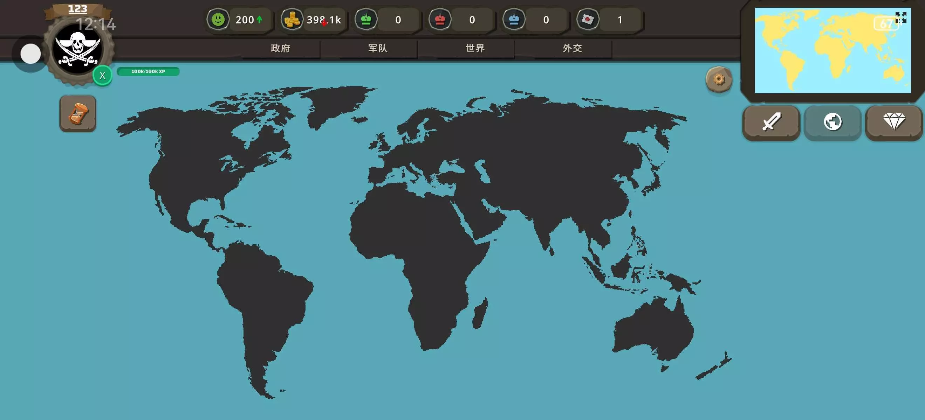This screenshot has width=925, height=420.
Task: Click the gold coins treasury icon
Action: point(292,20)
